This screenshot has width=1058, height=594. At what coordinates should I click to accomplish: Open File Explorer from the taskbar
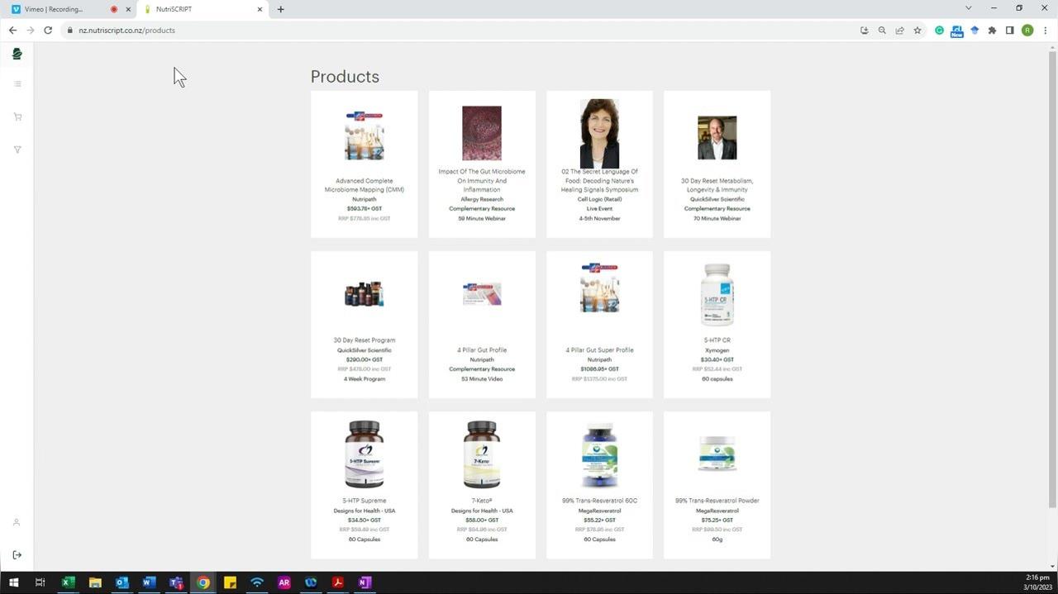95,582
